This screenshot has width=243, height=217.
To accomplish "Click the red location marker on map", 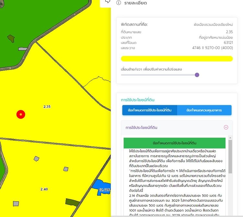I will pos(21,114).
